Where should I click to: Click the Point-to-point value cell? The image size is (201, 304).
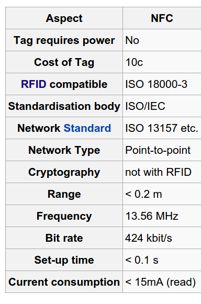click(162, 150)
